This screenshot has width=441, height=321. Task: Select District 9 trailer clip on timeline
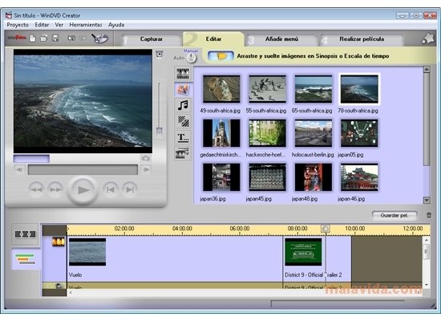[x=317, y=258]
